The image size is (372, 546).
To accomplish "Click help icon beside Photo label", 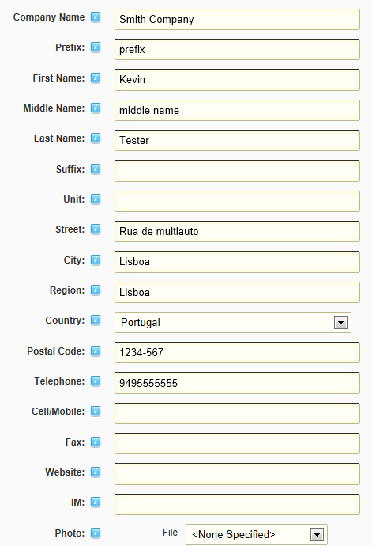I will 96,533.
